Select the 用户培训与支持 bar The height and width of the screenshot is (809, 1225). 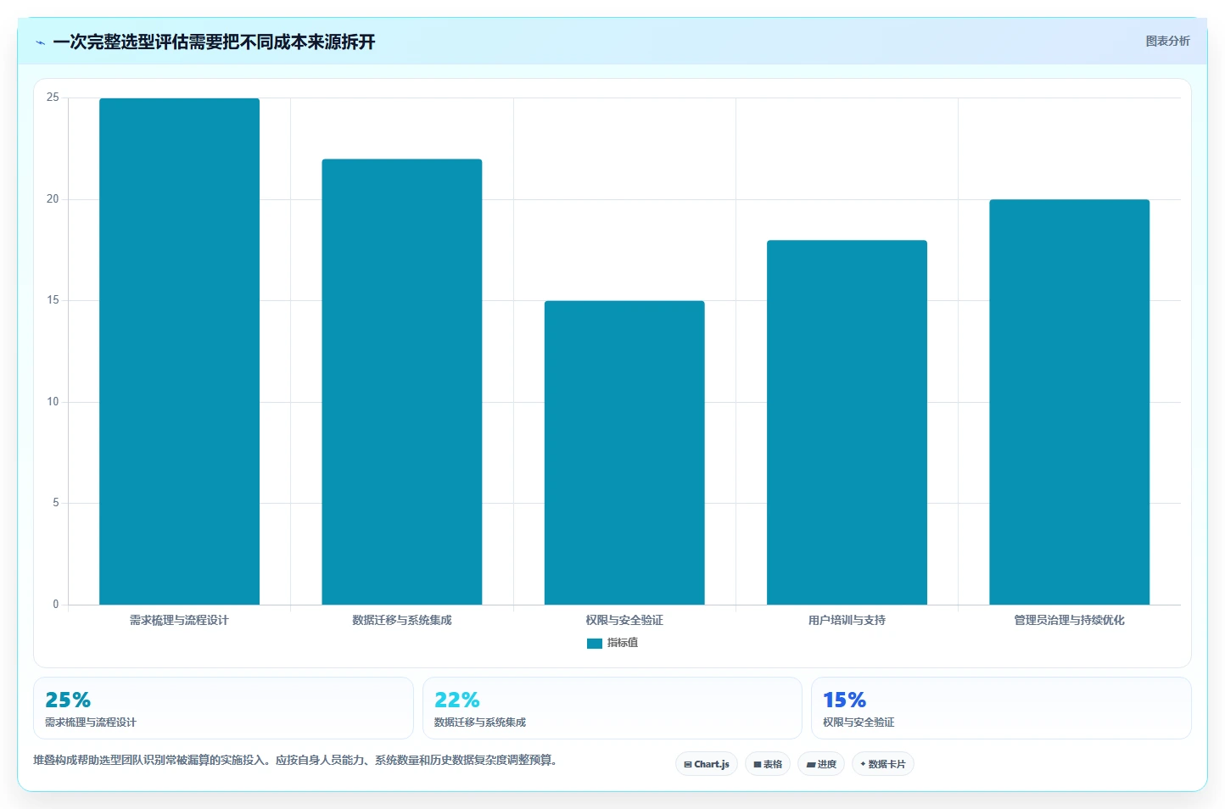(x=847, y=422)
